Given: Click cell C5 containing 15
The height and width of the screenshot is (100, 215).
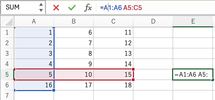Looking at the screenshot, I should (x=113, y=74).
